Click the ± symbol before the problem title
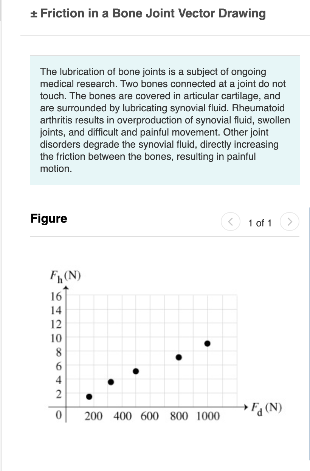310x471 pixels. tap(33, 14)
